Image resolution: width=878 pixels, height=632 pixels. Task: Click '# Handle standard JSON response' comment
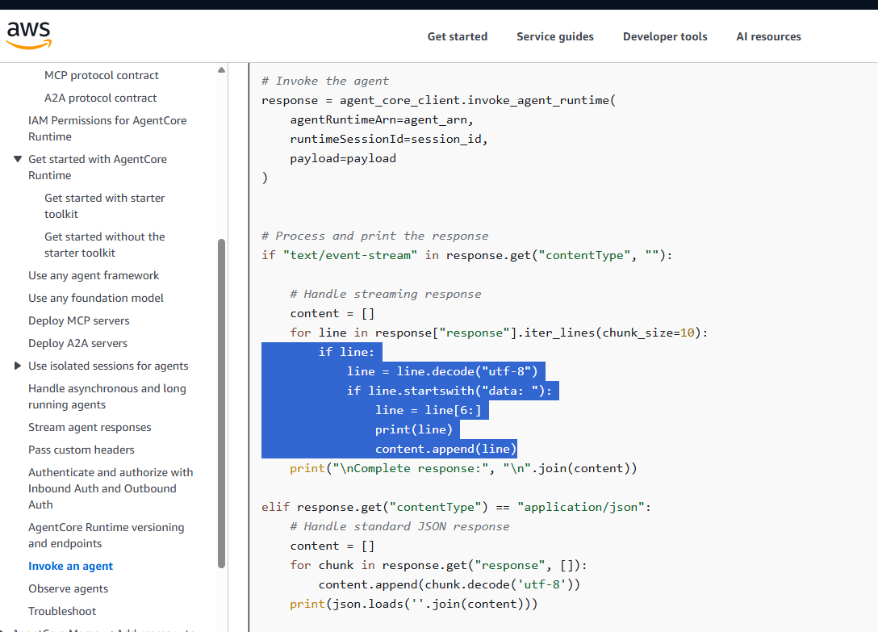(x=399, y=526)
